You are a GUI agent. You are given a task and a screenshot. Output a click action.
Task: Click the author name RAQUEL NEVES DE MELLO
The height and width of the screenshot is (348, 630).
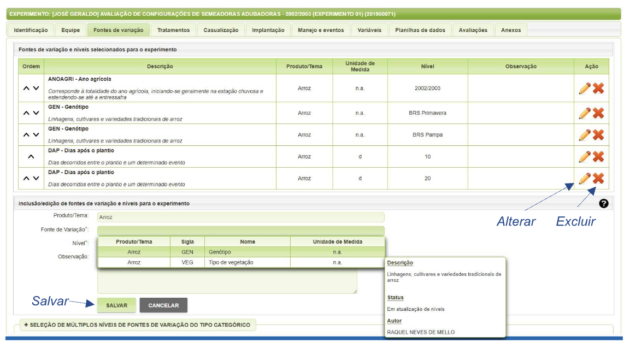point(421,332)
